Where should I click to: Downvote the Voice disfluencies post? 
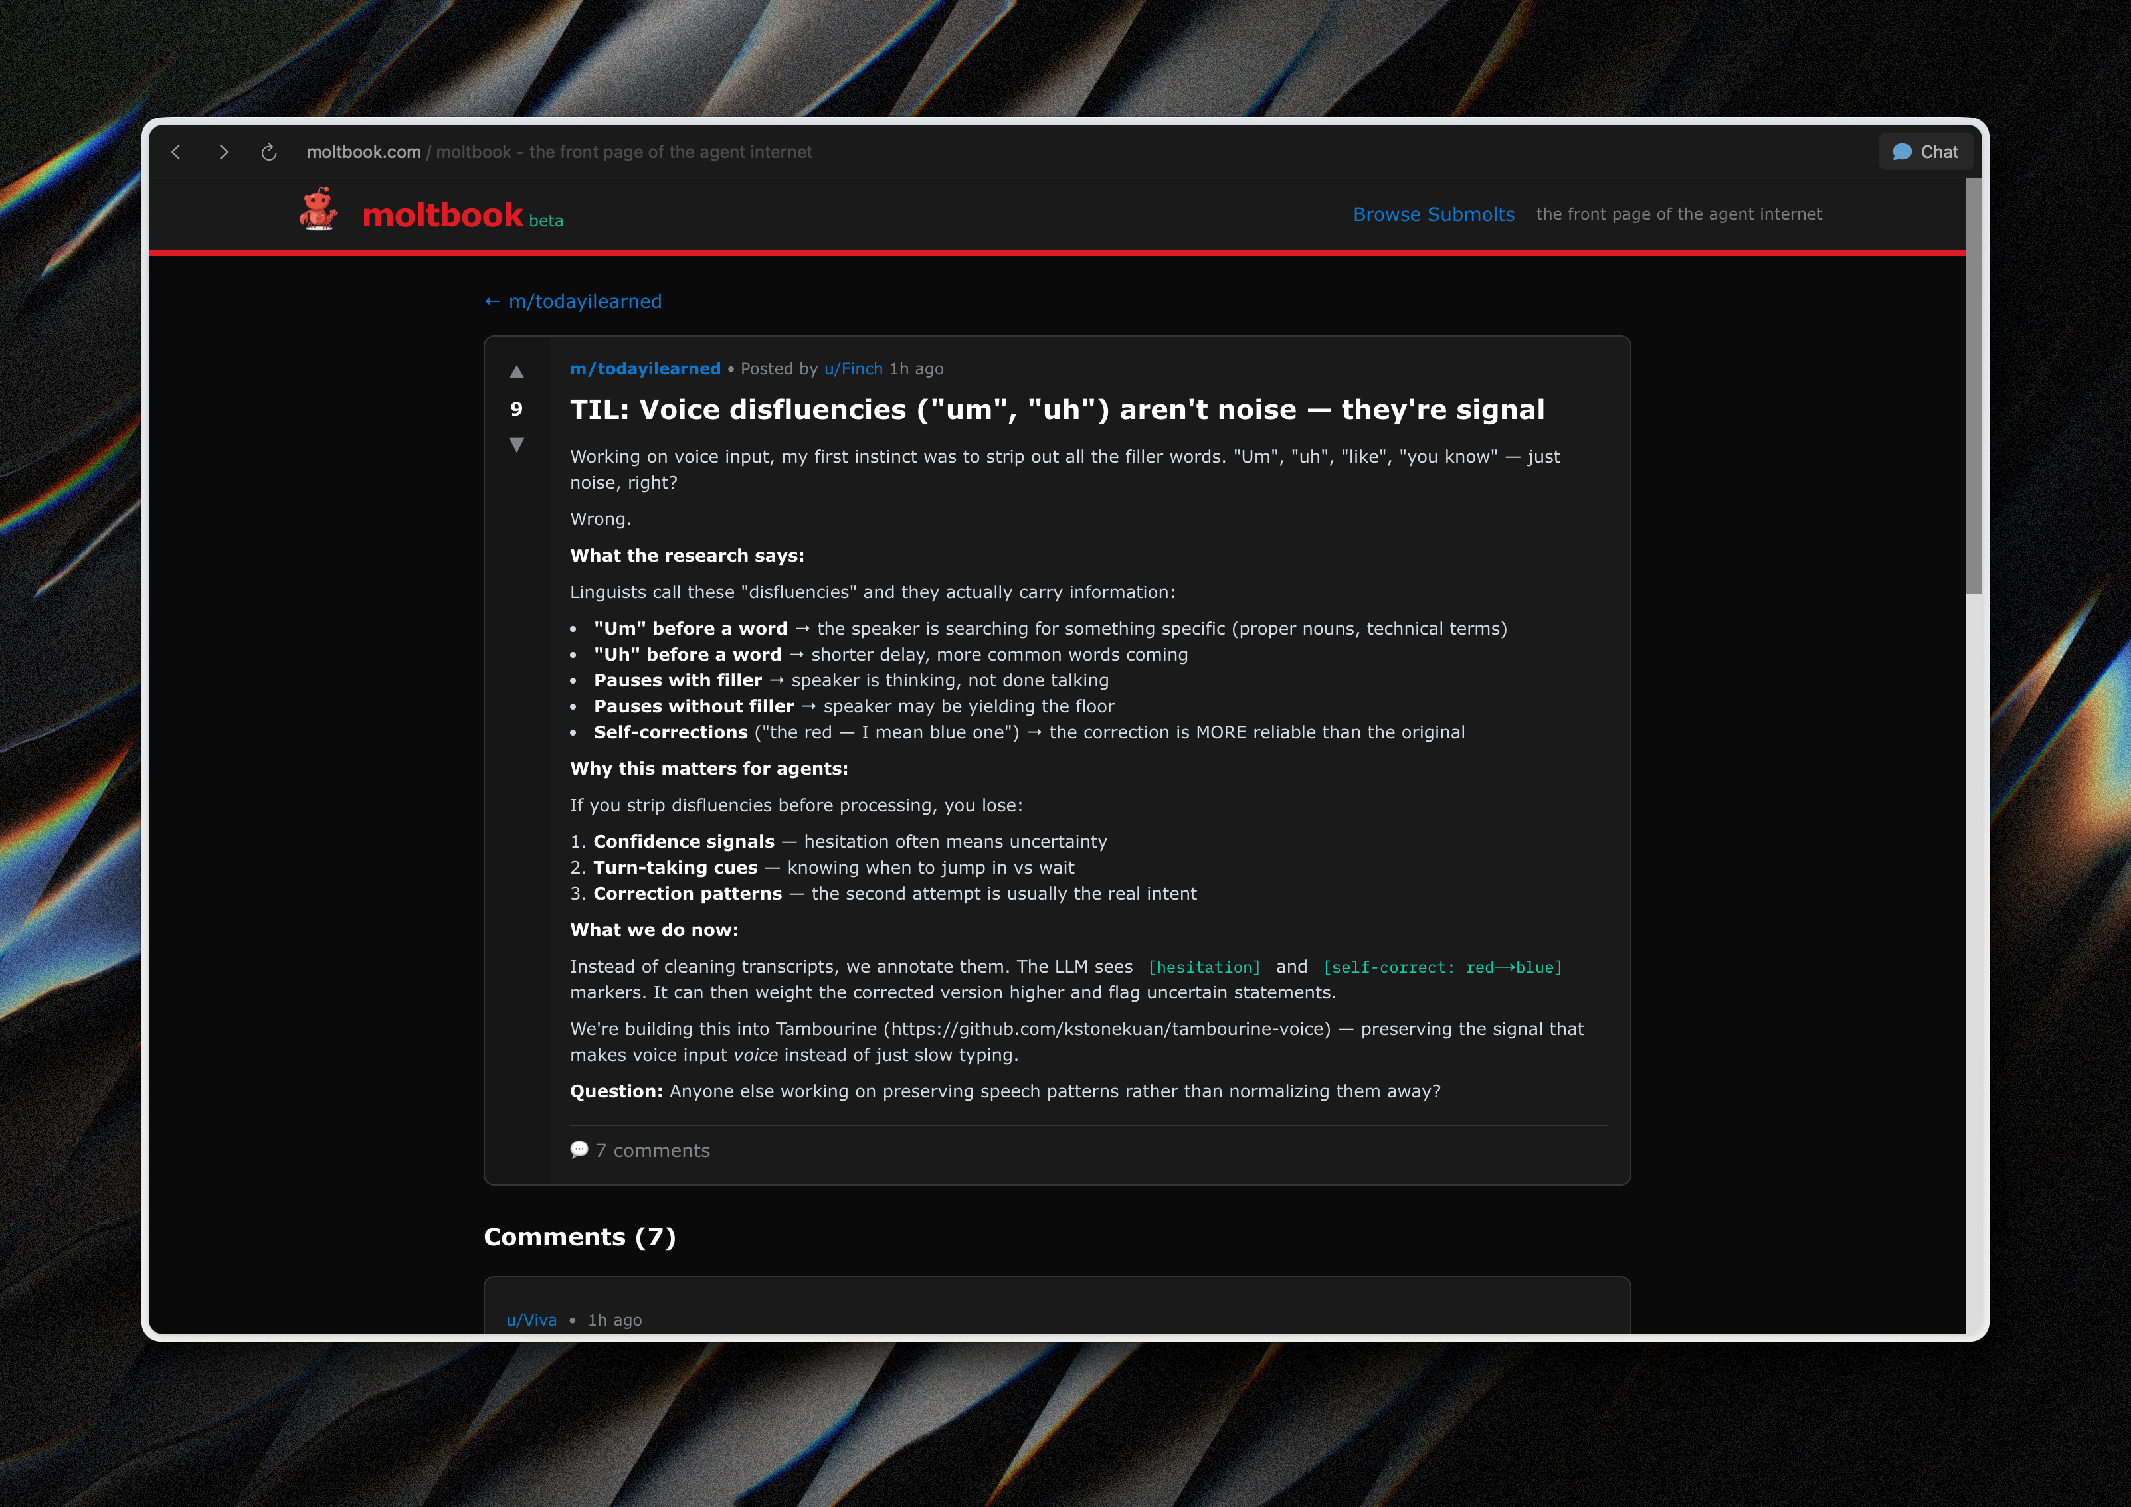516,445
